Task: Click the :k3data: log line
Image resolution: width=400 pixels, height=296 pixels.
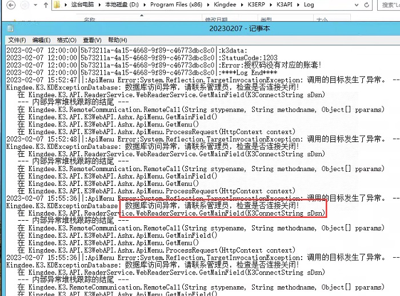Action: pos(127,50)
